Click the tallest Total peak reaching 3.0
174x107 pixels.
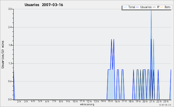click(x=151, y=10)
